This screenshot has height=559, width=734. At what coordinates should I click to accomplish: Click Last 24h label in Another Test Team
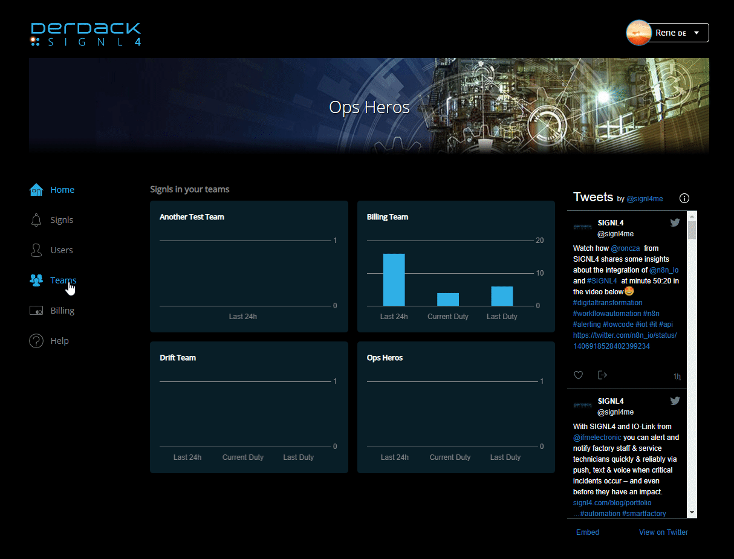tap(243, 317)
